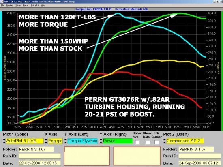The width and height of the screenshot is (223, 167).
Task: Click the '300.0' left torque axis value
Action: point(11,53)
